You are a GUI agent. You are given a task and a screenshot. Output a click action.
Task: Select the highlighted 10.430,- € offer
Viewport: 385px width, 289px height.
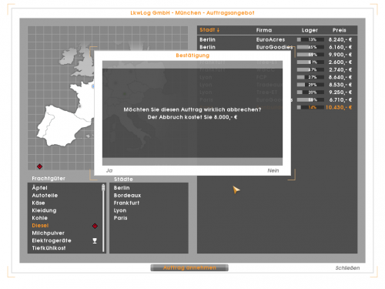pos(339,107)
